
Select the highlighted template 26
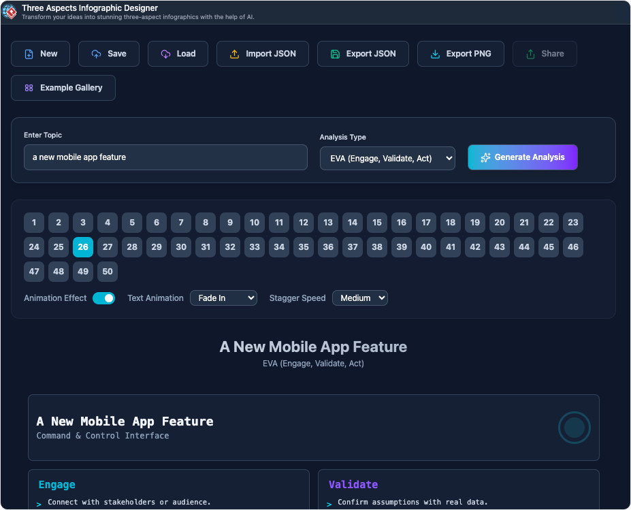point(83,247)
